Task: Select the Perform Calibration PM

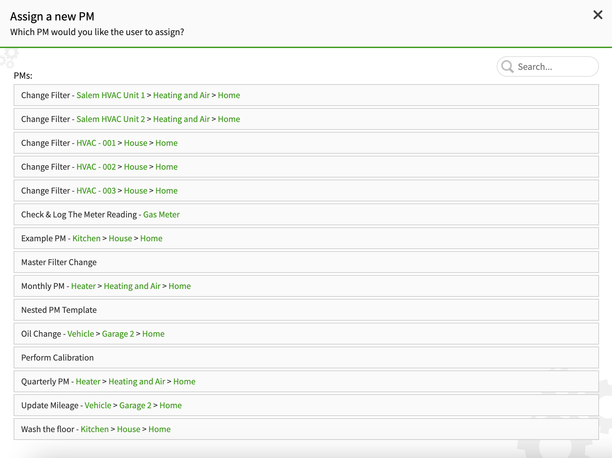Action: click(x=57, y=358)
